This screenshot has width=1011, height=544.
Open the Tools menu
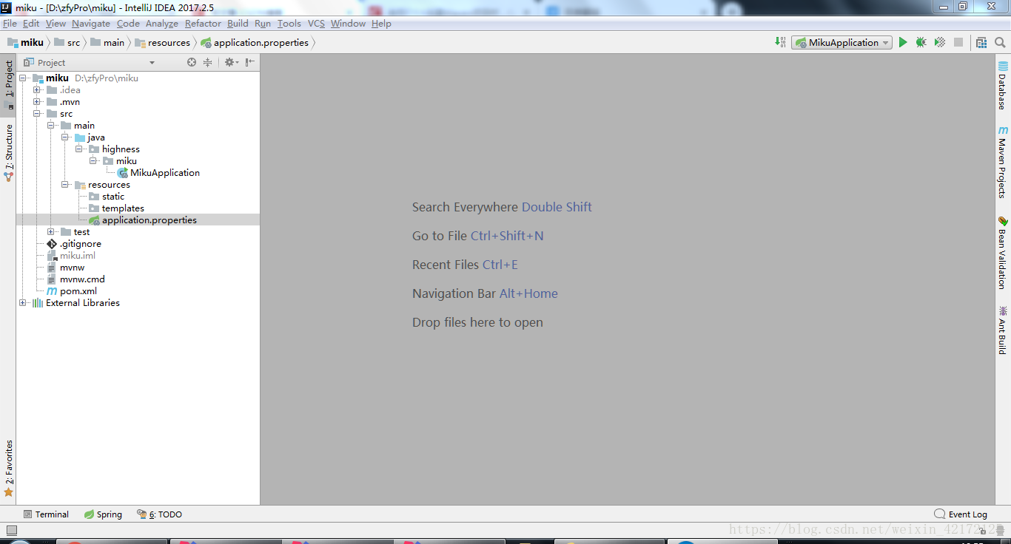point(289,24)
